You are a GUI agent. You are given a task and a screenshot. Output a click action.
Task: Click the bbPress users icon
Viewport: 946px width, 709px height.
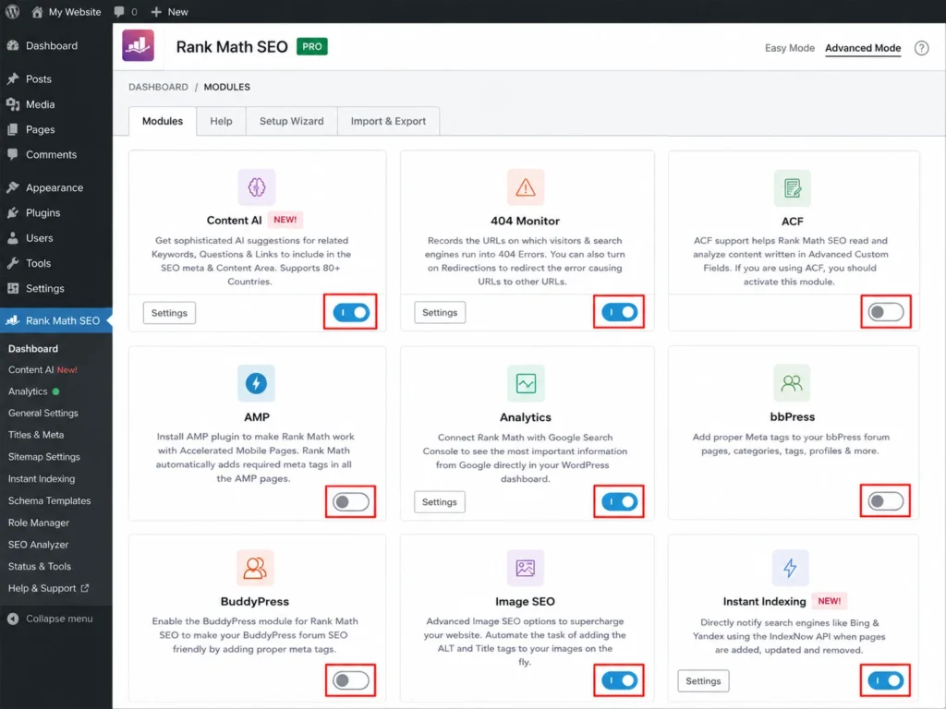pos(792,383)
